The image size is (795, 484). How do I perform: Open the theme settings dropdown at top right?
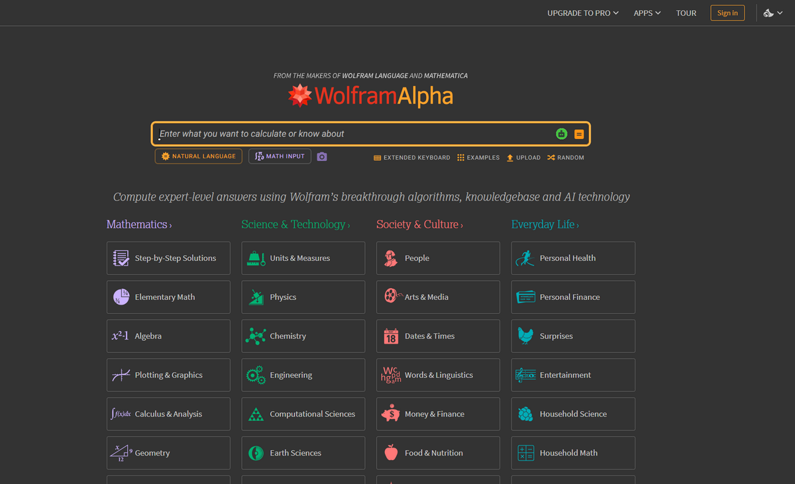pyautogui.click(x=773, y=13)
